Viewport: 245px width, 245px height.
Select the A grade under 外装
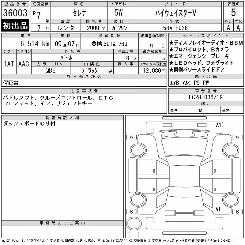click(228, 28)
